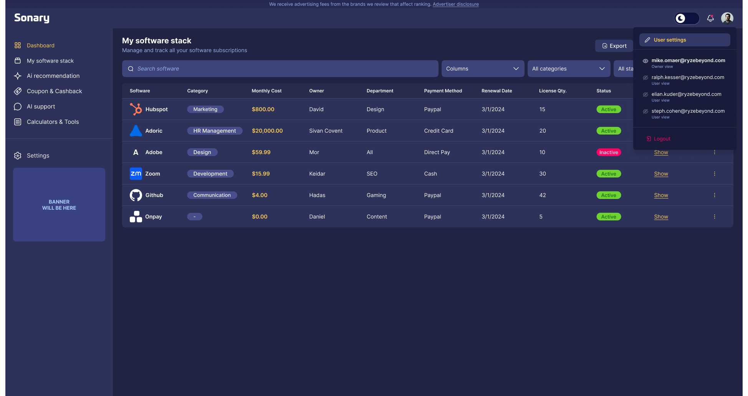Click the Zoom logo icon
Image resolution: width=748 pixels, height=396 pixels.
click(136, 174)
